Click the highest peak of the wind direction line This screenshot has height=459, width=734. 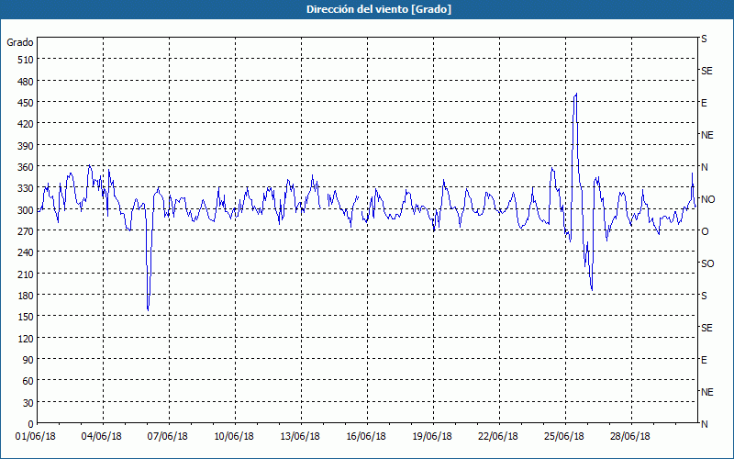(576, 94)
